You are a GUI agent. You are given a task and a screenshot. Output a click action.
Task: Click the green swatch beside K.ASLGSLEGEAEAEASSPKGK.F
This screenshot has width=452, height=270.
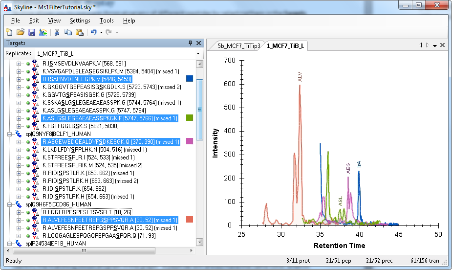pos(190,118)
